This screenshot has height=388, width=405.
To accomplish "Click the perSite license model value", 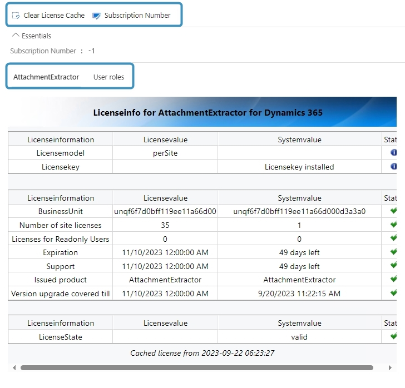I will [x=165, y=153].
